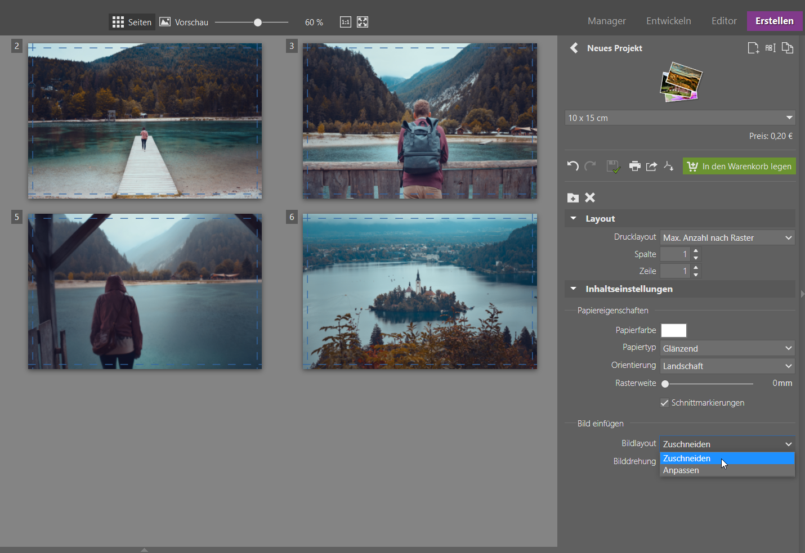The image size is (805, 553).
Task: Open the Orientierung dropdown
Action: (727, 366)
